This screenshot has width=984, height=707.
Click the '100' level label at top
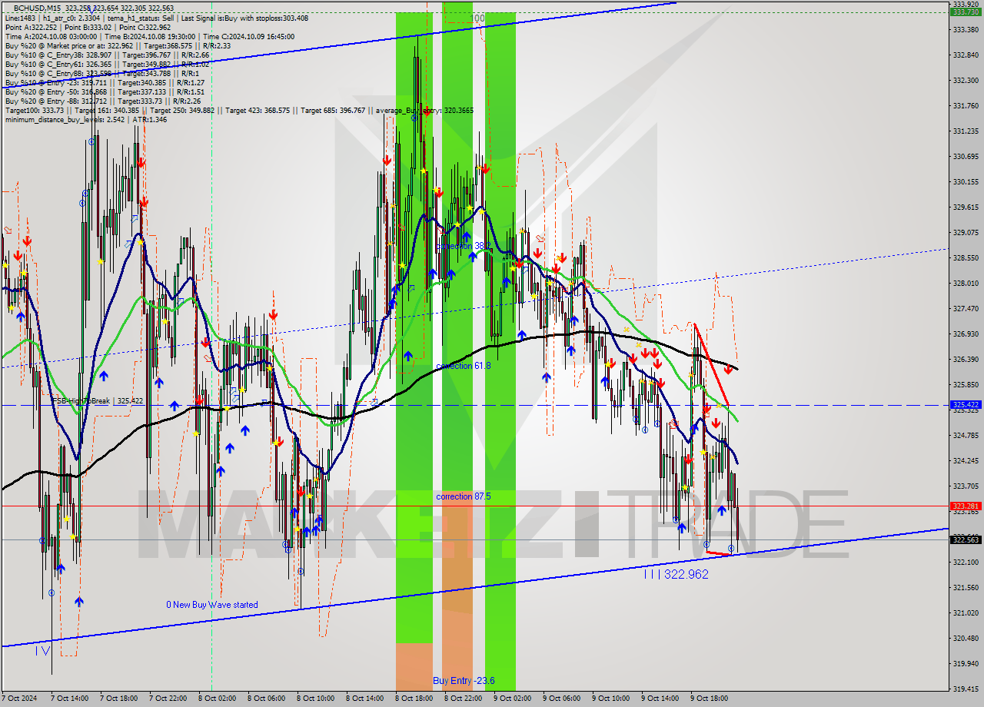coord(477,18)
